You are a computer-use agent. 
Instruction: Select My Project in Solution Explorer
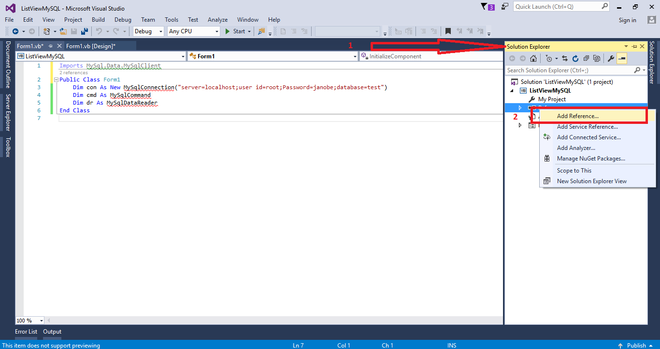coord(552,99)
